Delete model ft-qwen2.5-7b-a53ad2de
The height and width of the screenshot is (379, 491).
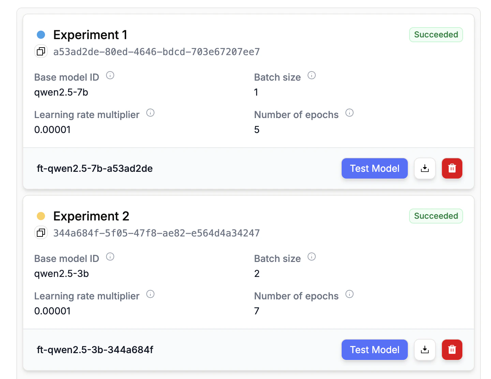click(x=452, y=168)
